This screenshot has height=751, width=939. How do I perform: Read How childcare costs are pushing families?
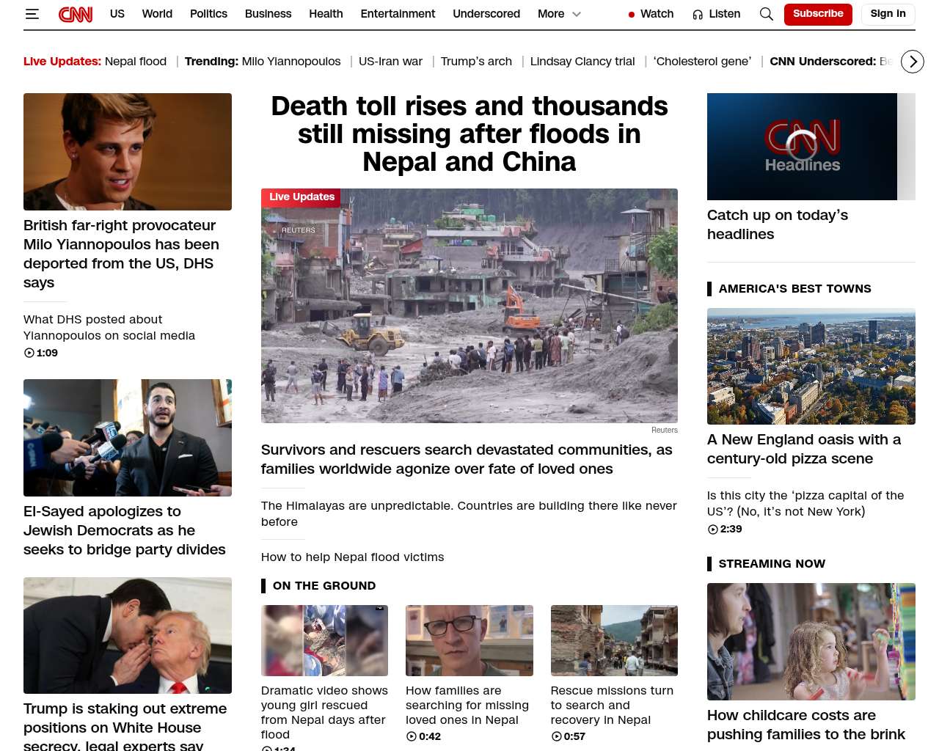tap(806, 725)
